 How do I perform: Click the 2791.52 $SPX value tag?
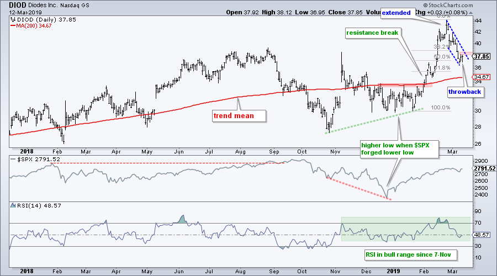pos(484,168)
